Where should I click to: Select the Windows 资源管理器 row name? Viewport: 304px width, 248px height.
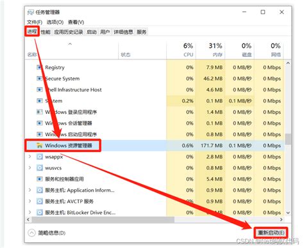69,146
